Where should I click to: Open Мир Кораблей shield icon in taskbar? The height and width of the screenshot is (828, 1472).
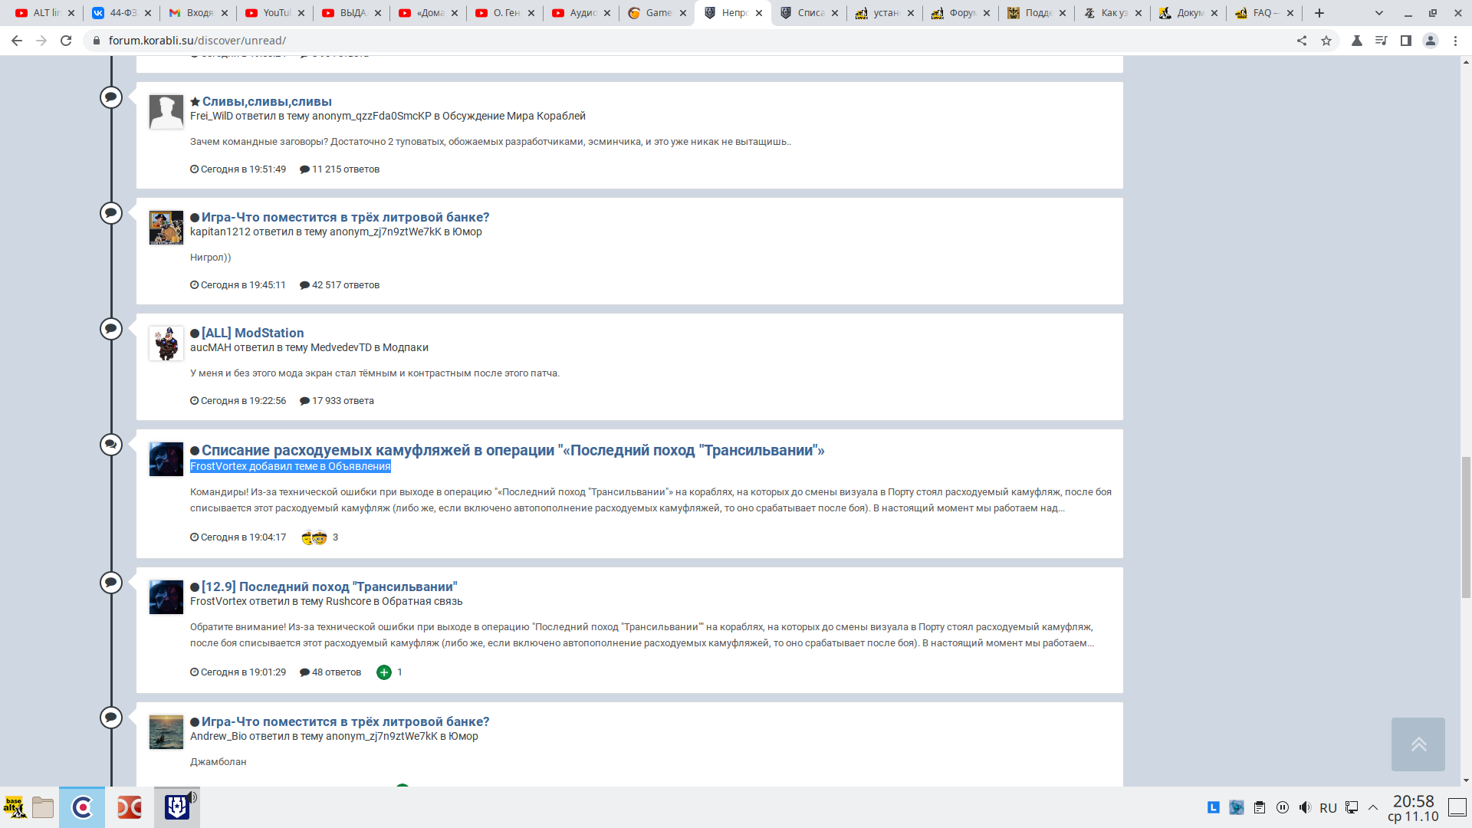coord(177,807)
